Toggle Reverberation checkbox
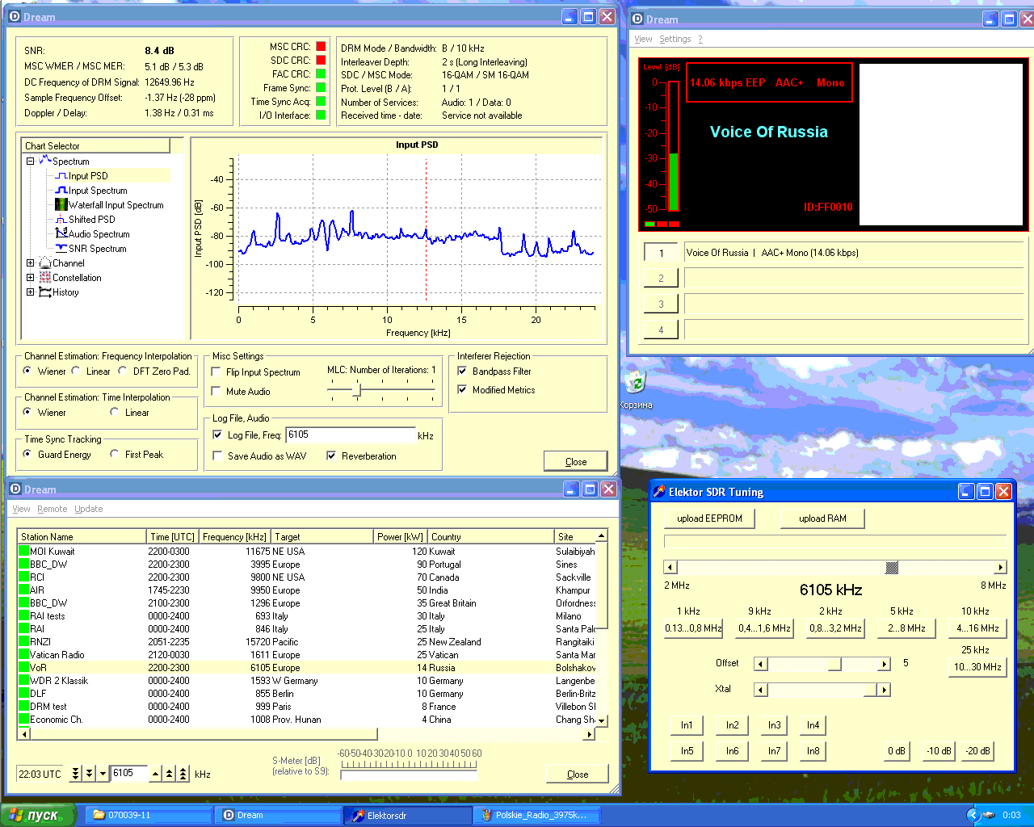This screenshot has height=827, width=1034. 331,456
